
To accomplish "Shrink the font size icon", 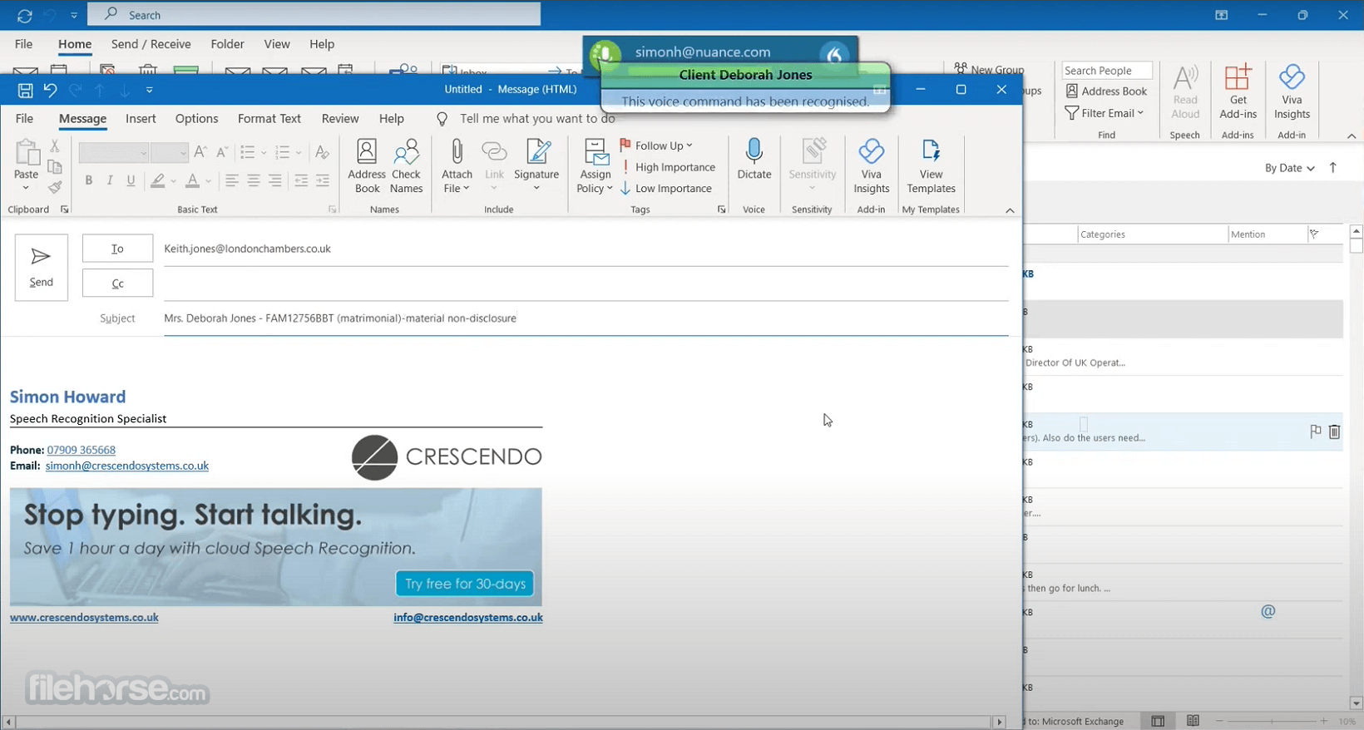I will [x=221, y=152].
